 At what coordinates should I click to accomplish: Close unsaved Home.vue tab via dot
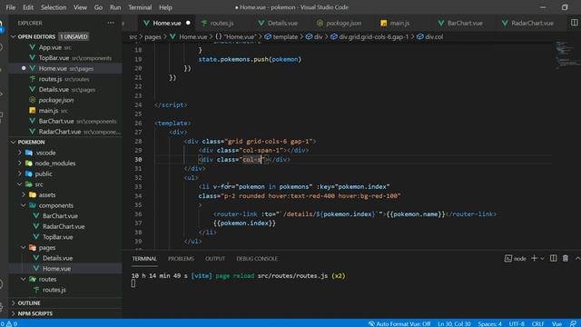coord(188,23)
